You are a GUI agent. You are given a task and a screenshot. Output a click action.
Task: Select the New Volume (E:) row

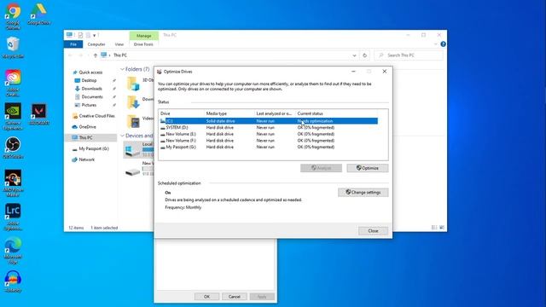(x=269, y=134)
